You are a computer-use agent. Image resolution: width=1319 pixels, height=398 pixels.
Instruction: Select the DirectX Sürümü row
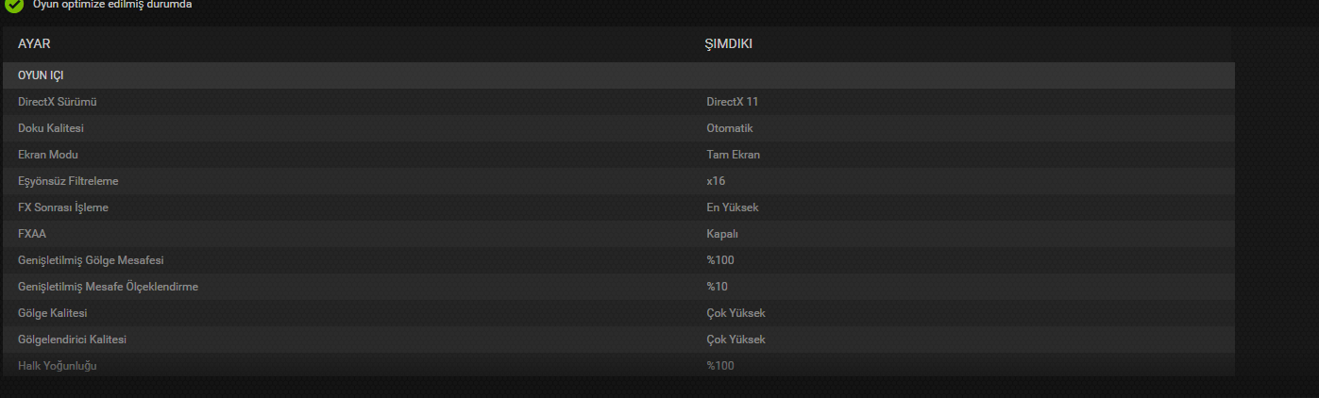click(x=618, y=102)
